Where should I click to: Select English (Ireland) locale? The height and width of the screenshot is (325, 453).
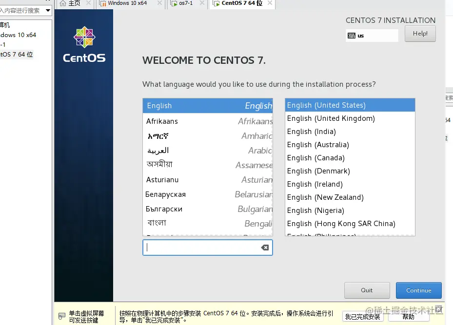pyautogui.click(x=350, y=184)
